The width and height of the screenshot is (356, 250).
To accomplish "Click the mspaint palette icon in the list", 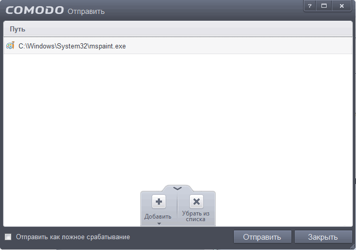I will [x=10, y=45].
